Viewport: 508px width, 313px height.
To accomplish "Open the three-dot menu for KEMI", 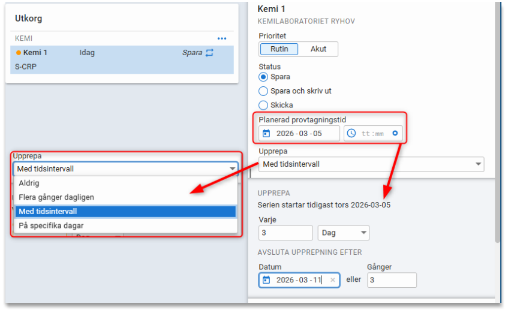I will [222, 38].
